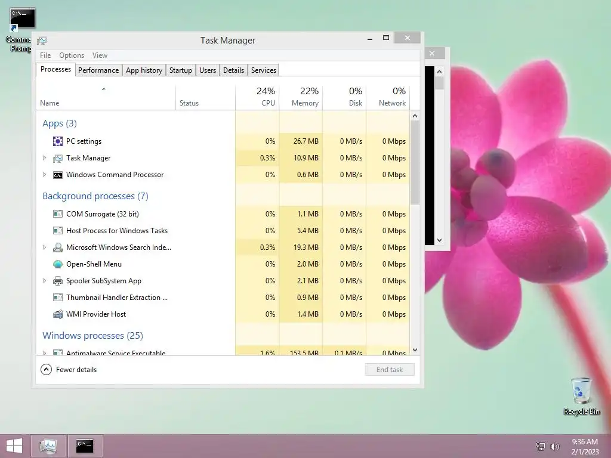
Task: Select the WMI Provider Host 1.4 MB cell
Action: (x=301, y=314)
